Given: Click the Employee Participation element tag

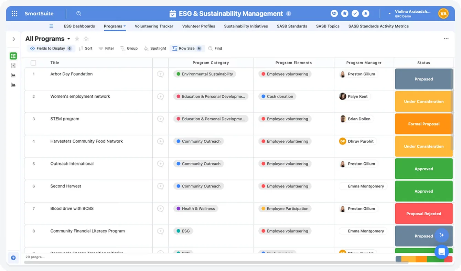Looking at the screenshot, I should point(285,208).
